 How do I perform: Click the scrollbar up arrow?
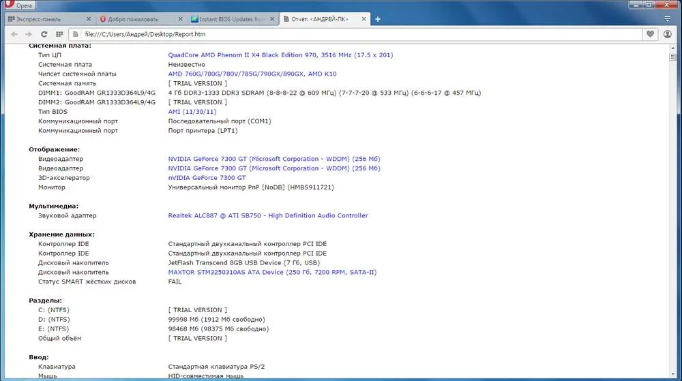click(673, 48)
